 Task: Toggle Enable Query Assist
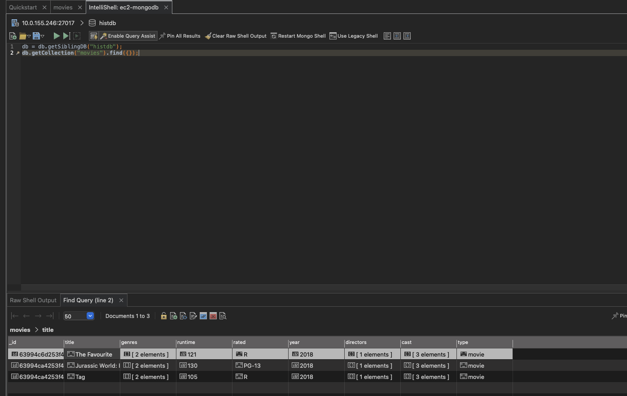point(128,36)
